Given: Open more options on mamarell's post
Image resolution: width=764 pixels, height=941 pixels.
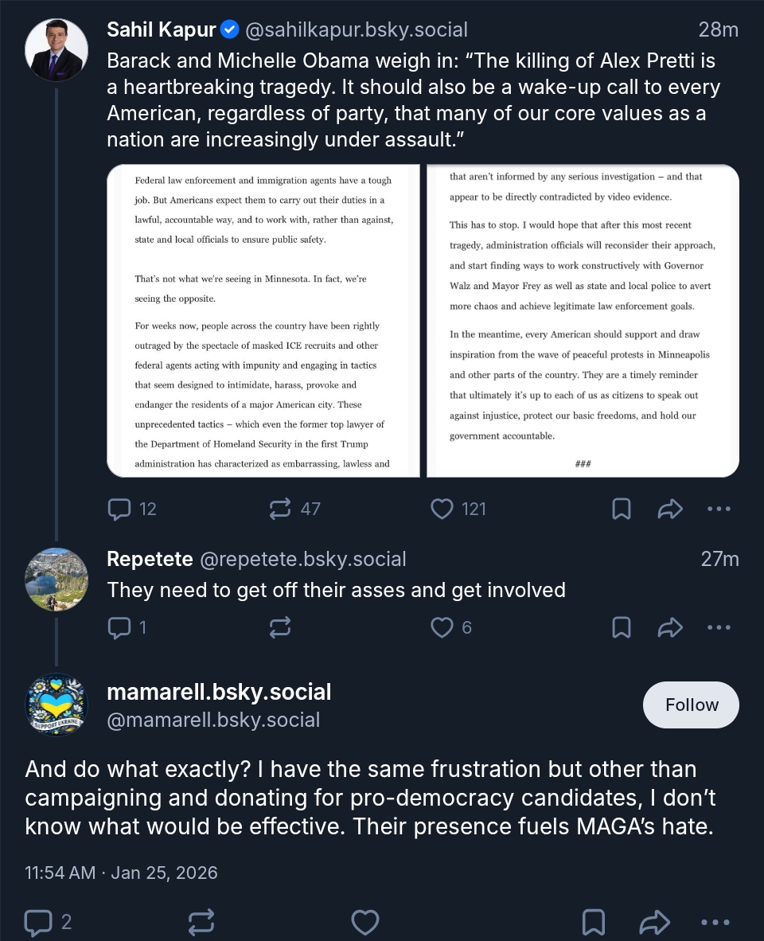Looking at the screenshot, I should coord(715,922).
